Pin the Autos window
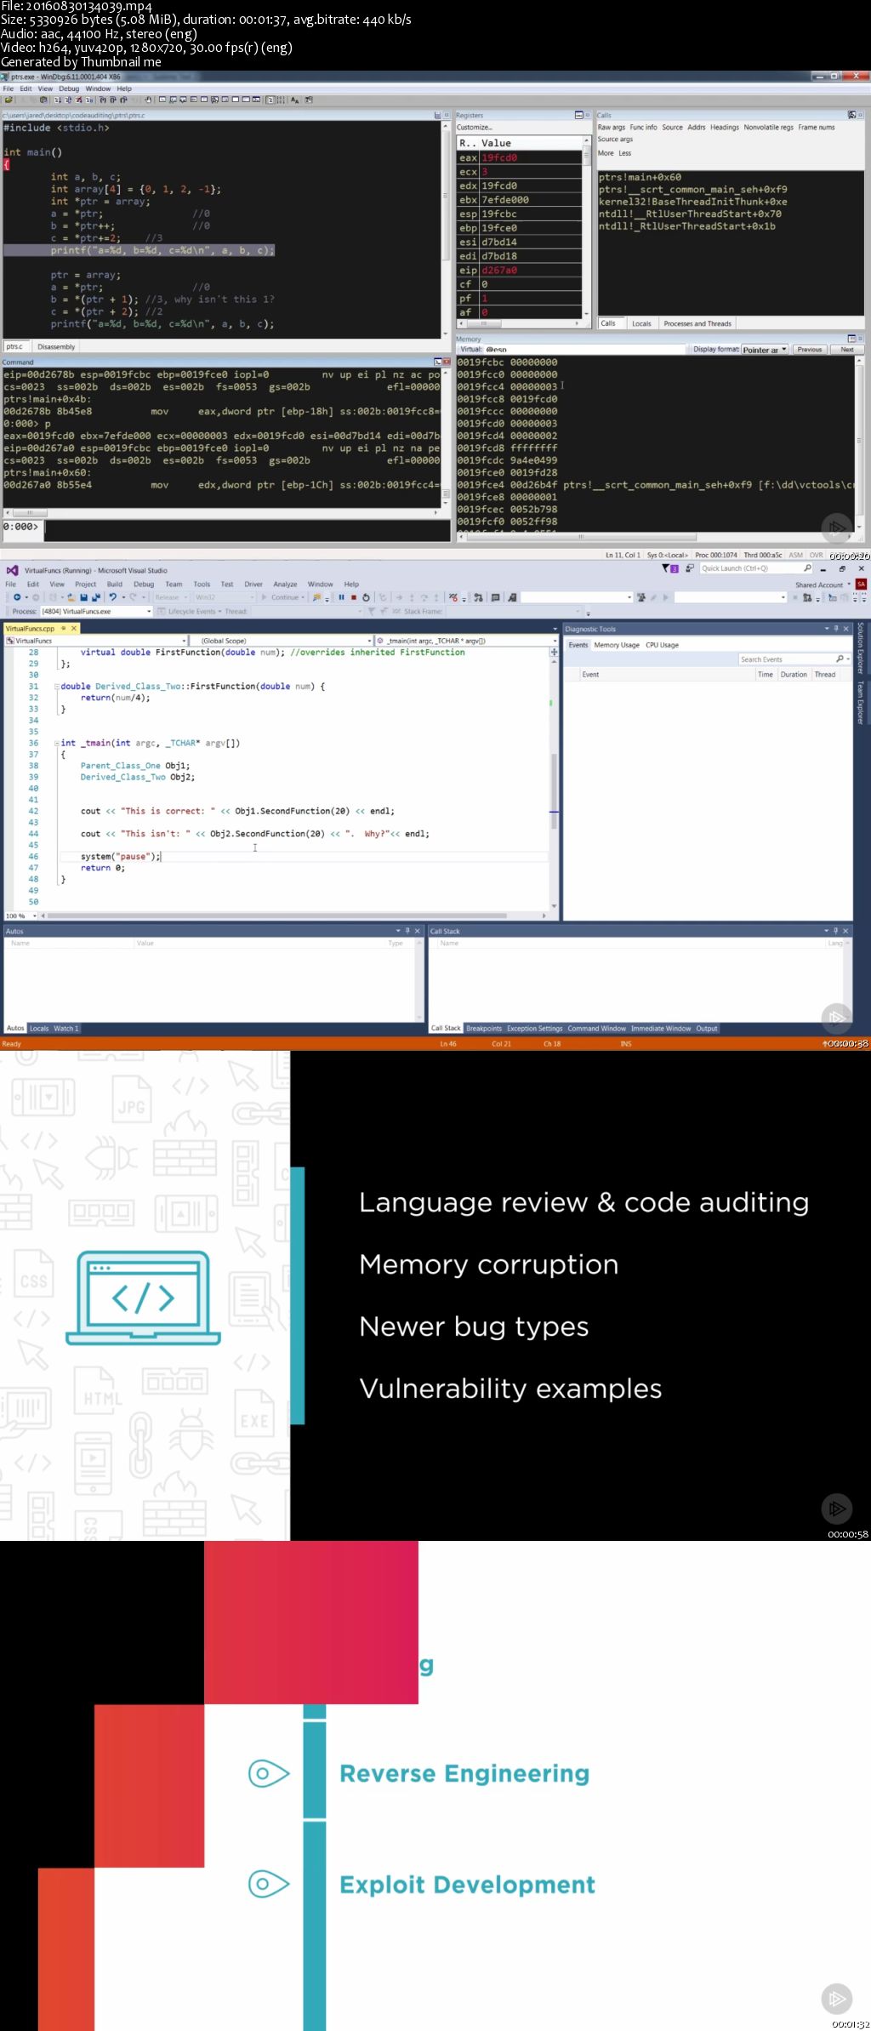The height and width of the screenshot is (2031, 871). point(407,931)
